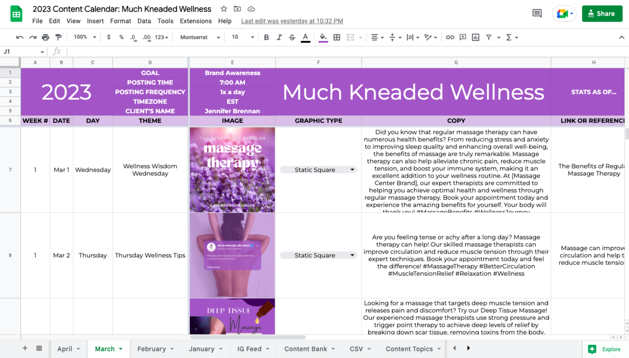629x358 pixels.
Task: Click the Undo icon
Action: [20, 37]
